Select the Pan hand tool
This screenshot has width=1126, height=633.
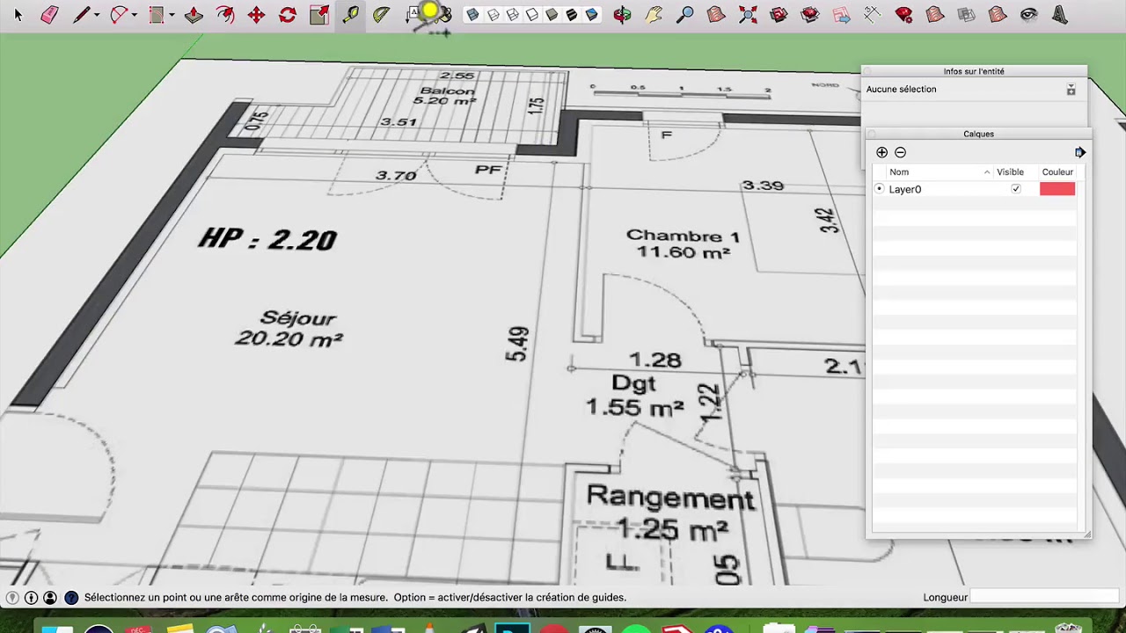tap(654, 15)
